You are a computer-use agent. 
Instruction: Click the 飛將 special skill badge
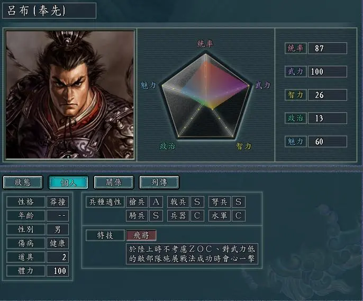tap(141, 235)
